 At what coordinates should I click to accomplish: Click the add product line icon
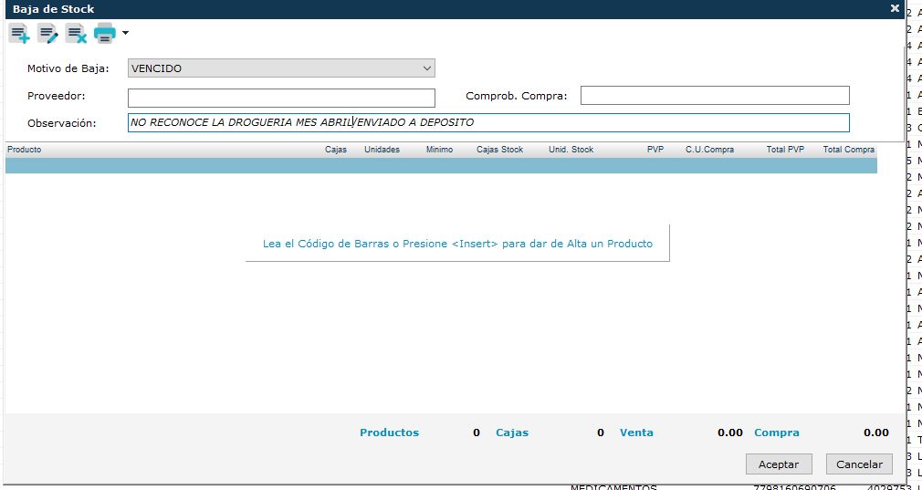click(19, 34)
